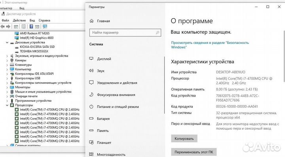Click the Очереди печати printer icon
The height and width of the screenshot is (157, 285).
pos(12,96)
